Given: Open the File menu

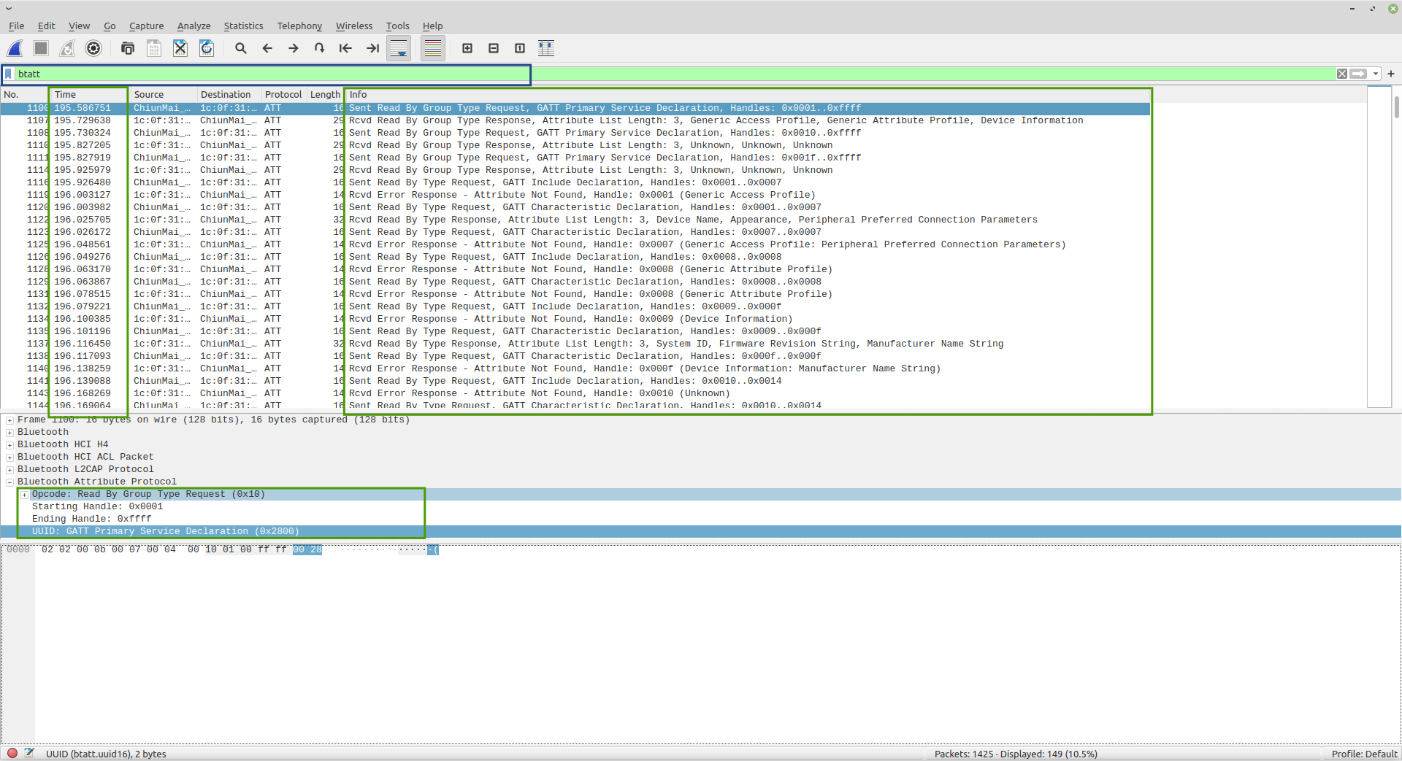Looking at the screenshot, I should [16, 26].
